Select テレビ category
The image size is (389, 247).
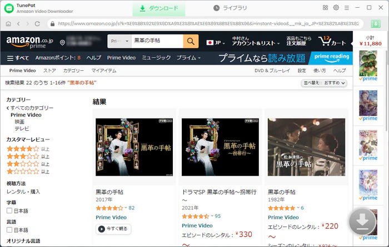(x=22, y=128)
